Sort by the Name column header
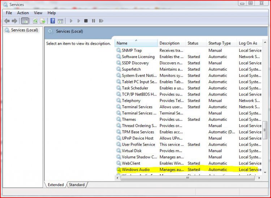 point(136,43)
